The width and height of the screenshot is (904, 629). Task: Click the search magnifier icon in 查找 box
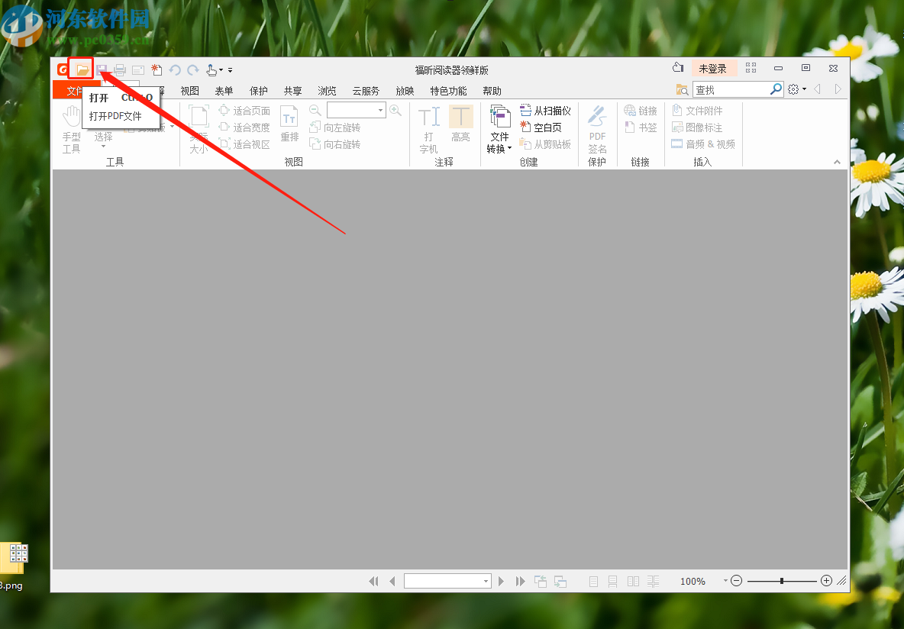[x=776, y=89]
